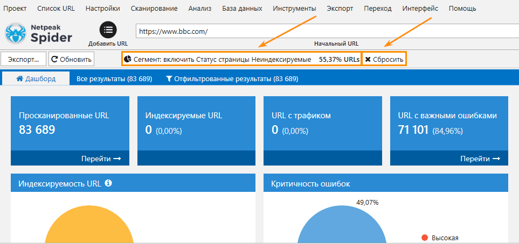This screenshot has width=519, height=244.
Task: Click the Высокая legend label
Action: [x=445, y=238]
